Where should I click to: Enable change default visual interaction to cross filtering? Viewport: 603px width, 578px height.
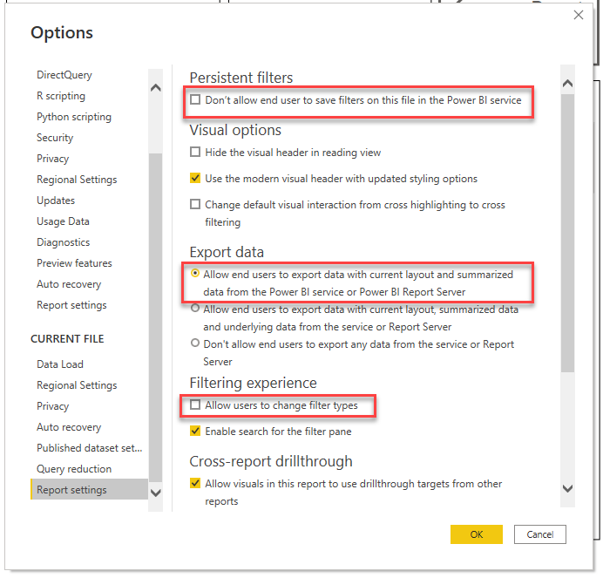pos(195,204)
